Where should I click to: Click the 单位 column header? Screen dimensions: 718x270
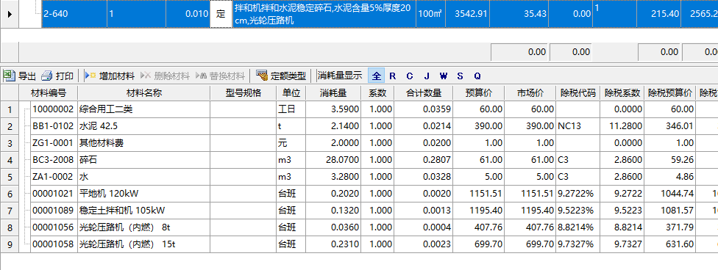coord(291,93)
